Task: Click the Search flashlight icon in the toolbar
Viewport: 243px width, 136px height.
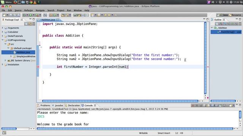Action: point(66,15)
